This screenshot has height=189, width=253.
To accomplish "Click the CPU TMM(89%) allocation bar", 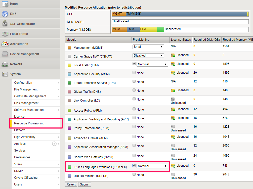I will pyautogui.click(x=186, y=14).
